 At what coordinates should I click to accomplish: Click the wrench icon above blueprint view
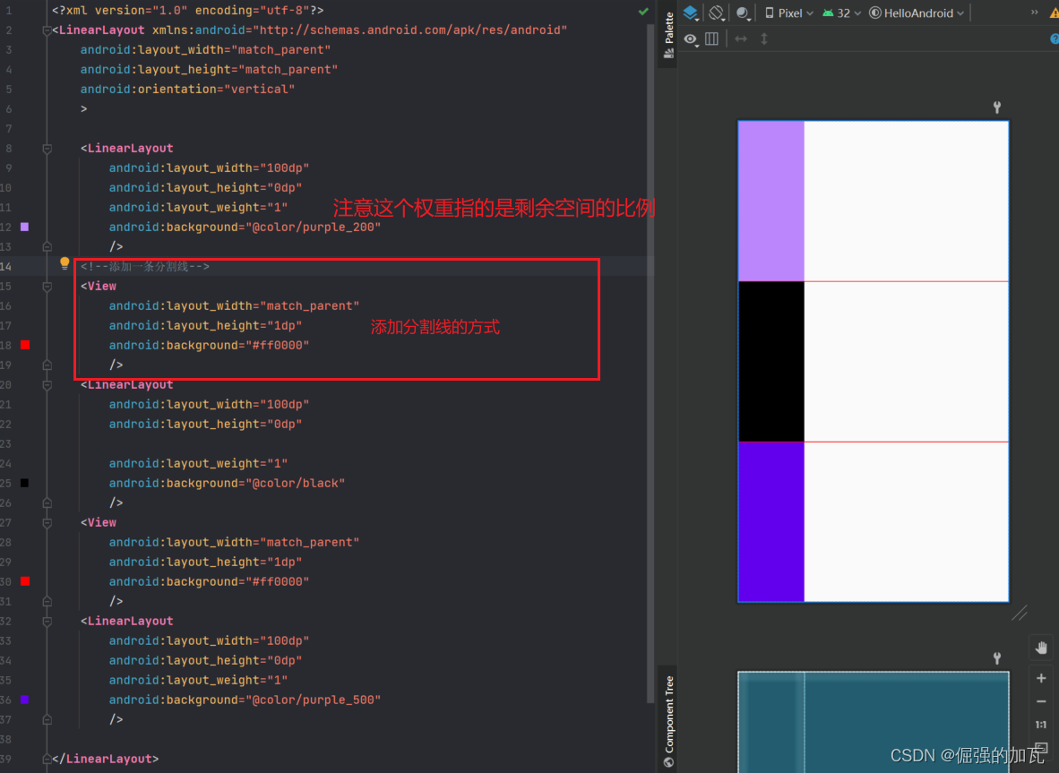[x=997, y=658]
